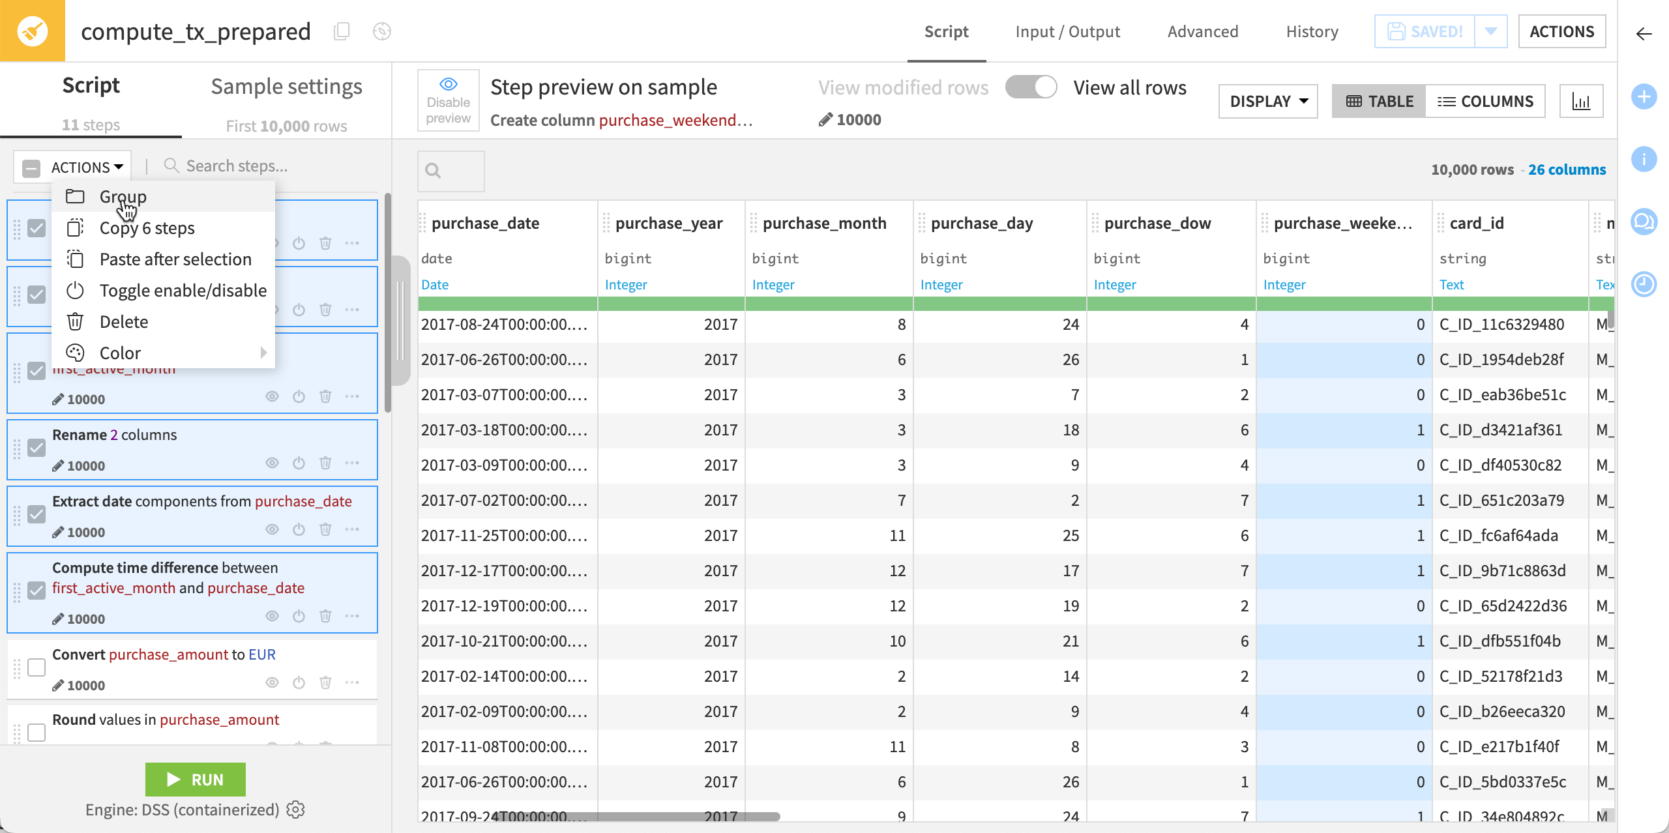Open the 26 columns link
Screen dimensions: 1669x833
point(1567,169)
